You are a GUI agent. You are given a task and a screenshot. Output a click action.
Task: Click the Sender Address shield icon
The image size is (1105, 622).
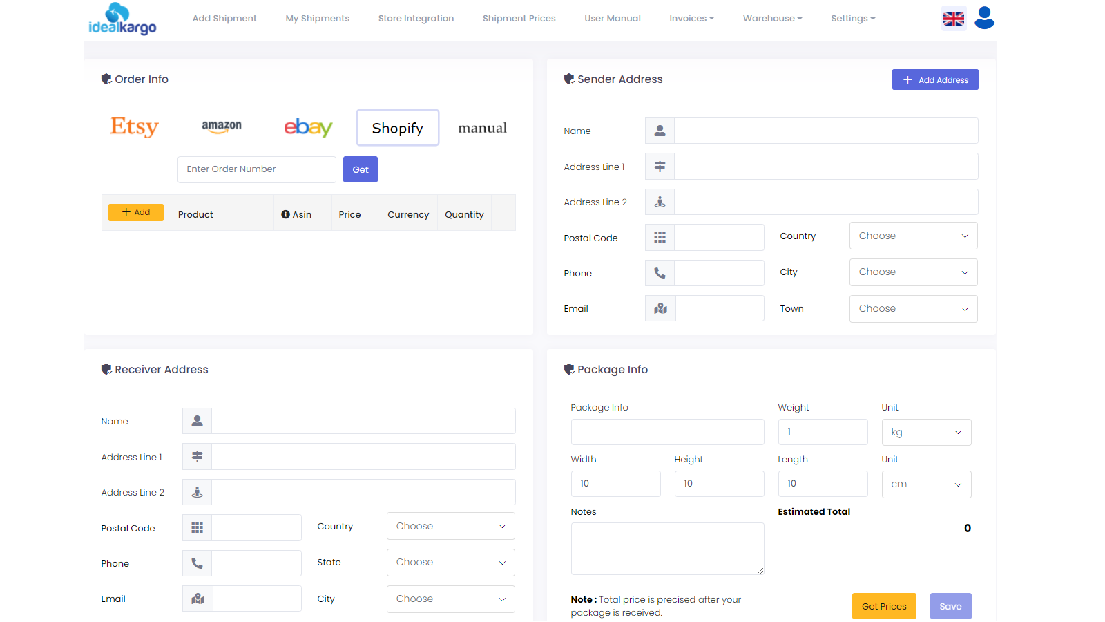569,79
